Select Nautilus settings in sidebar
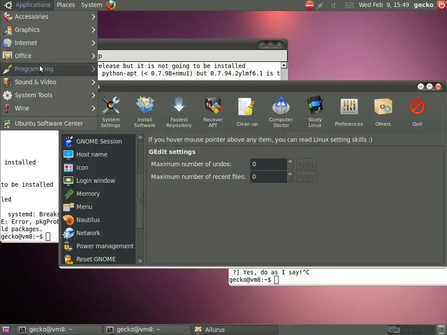Viewport: 447px width, 335px height. [98, 220]
